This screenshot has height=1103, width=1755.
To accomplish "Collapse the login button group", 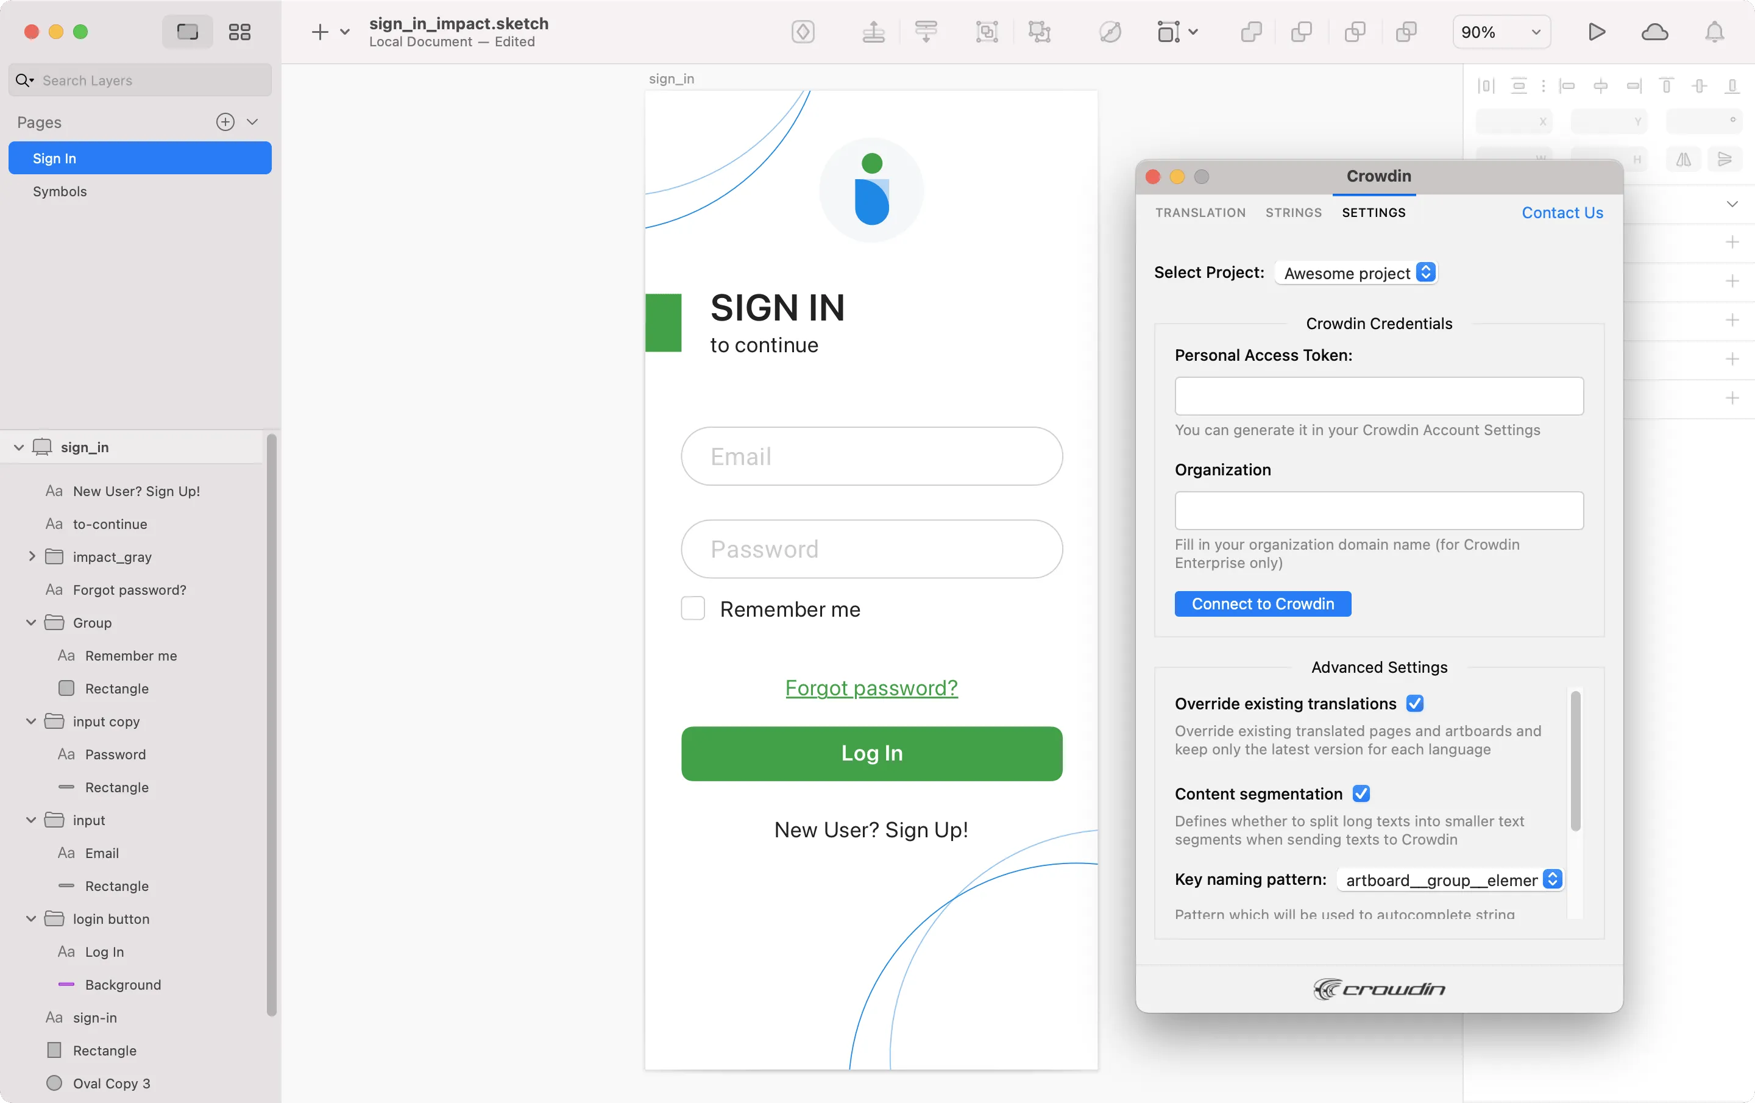I will pos(30,918).
